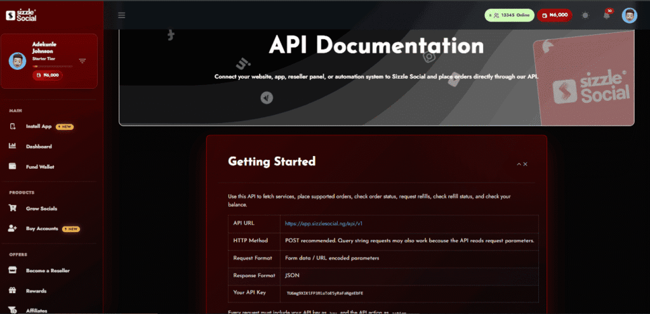The image size is (650, 314).
Task: Click the Sizzle Social logo
Action: point(22,15)
